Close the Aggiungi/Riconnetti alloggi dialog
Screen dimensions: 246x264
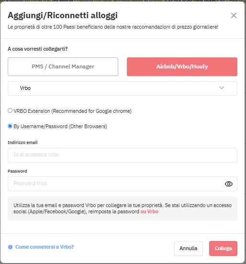(x=234, y=15)
